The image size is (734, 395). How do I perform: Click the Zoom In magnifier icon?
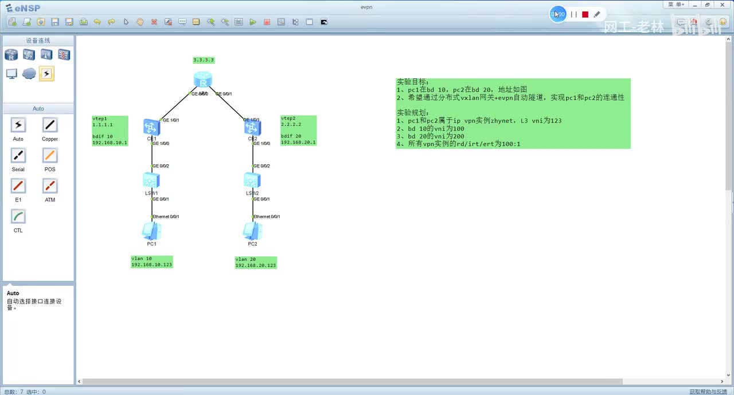click(x=210, y=22)
